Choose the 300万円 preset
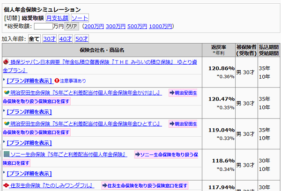Viewport: 281px width, 191px height. (x=116, y=26)
